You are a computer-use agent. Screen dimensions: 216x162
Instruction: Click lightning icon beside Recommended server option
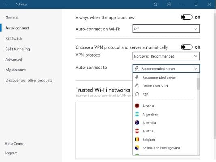point(137,77)
